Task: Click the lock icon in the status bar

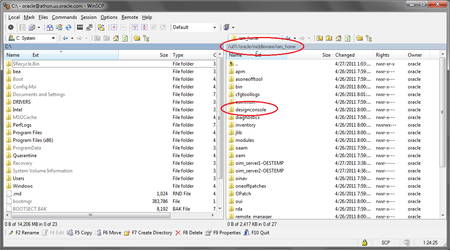Action: coord(364,242)
